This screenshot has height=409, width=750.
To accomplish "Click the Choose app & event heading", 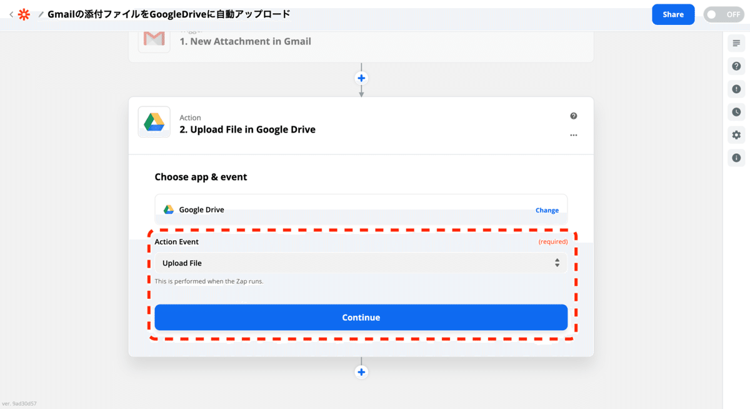I will point(201,177).
